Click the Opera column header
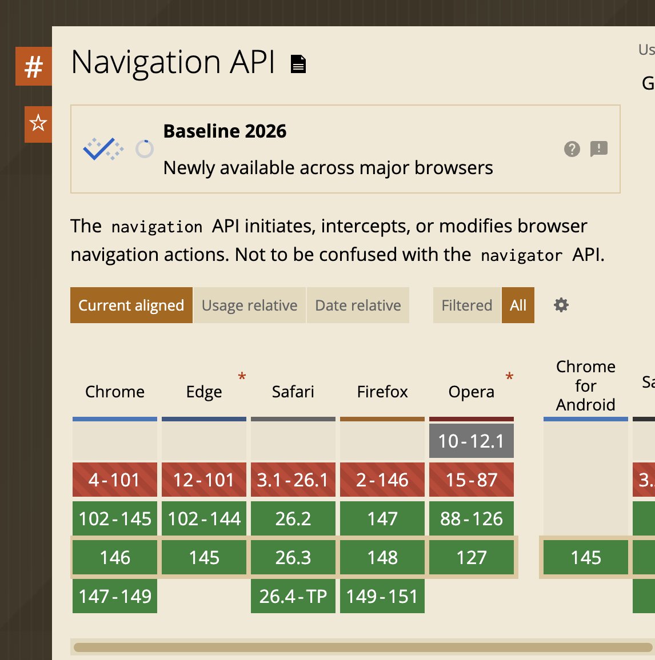Screen dimensions: 655x660 [x=471, y=392]
